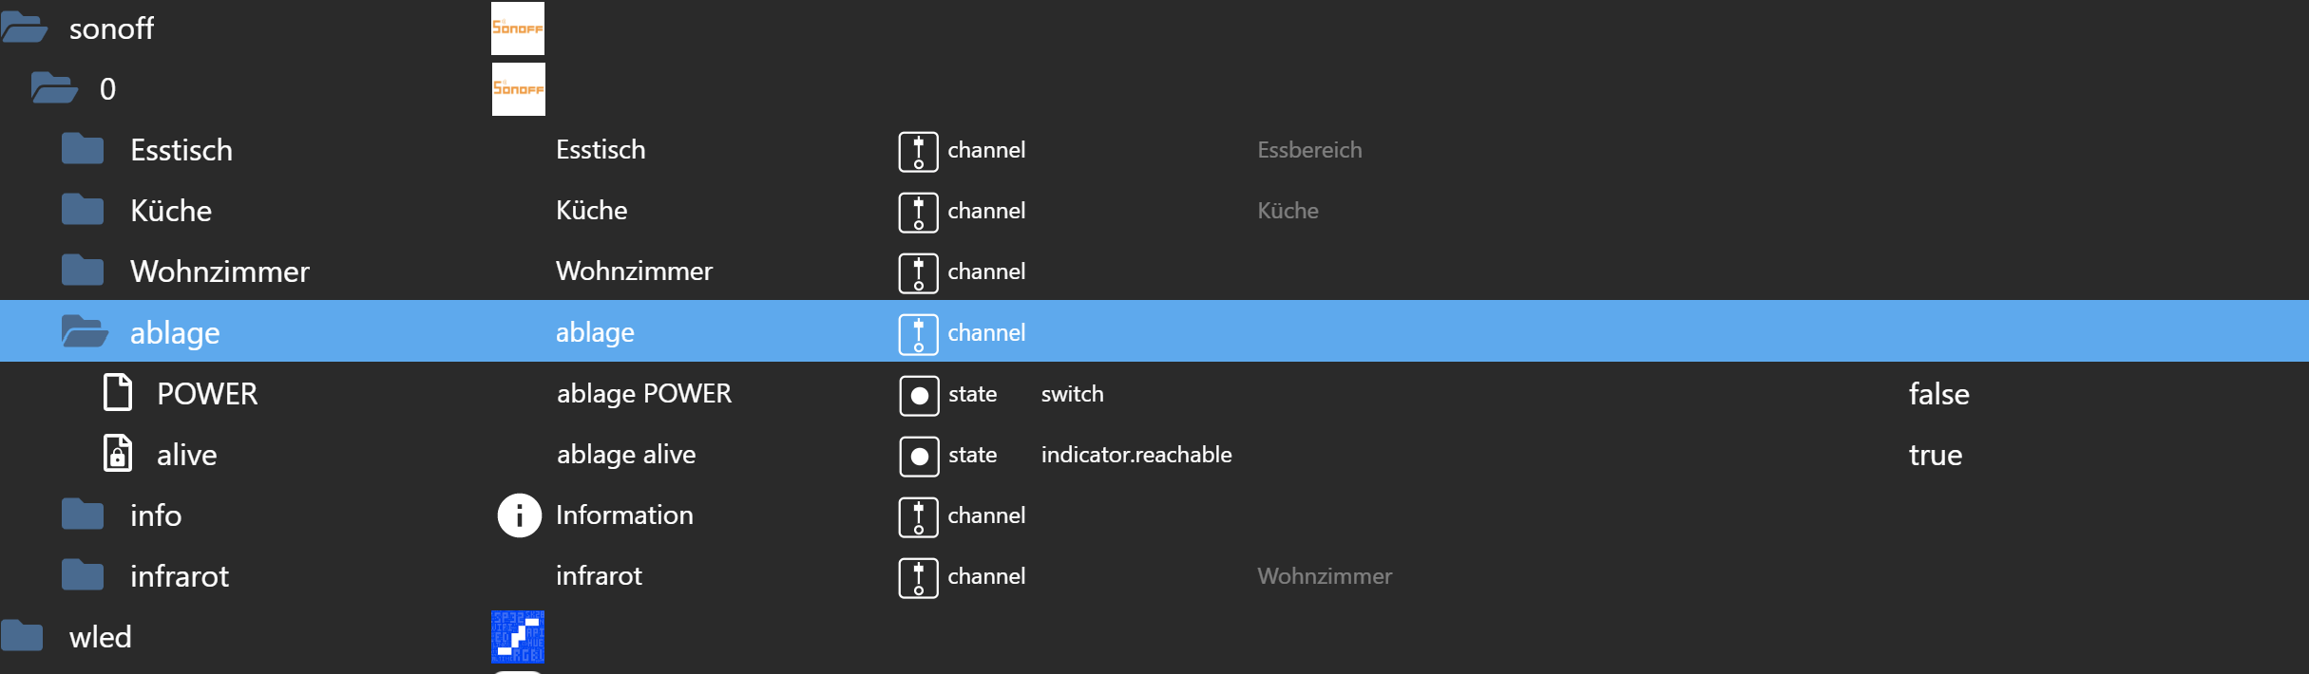Viewport: 2309px width, 674px height.
Task: Toggle the POWER value false
Action: [1938, 394]
